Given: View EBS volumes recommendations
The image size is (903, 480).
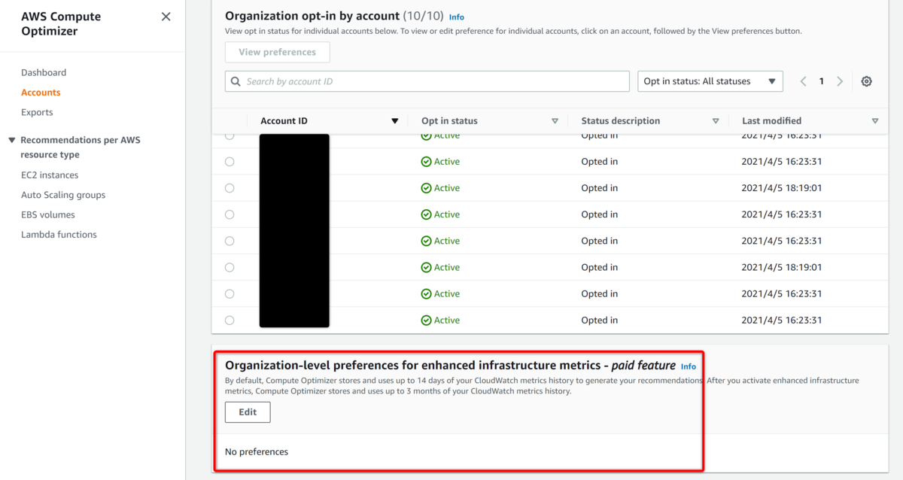Looking at the screenshot, I should click(x=48, y=214).
